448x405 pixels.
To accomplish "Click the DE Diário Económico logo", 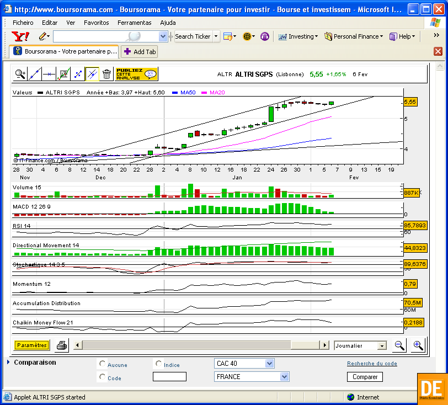I will [433, 389].
